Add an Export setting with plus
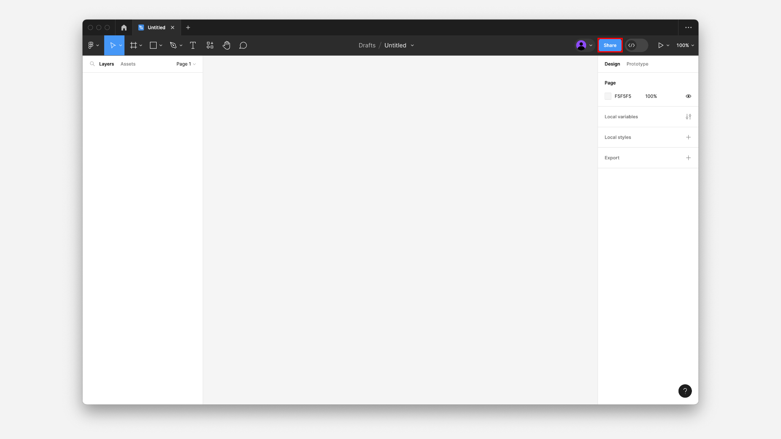This screenshot has height=439, width=781. [x=688, y=158]
